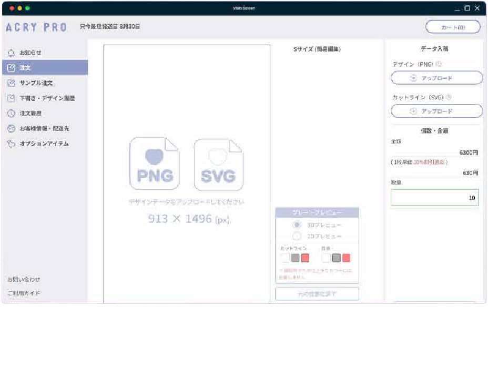Open the ご利用ガイド link
Image resolution: width=488 pixels, height=389 pixels.
coord(23,293)
